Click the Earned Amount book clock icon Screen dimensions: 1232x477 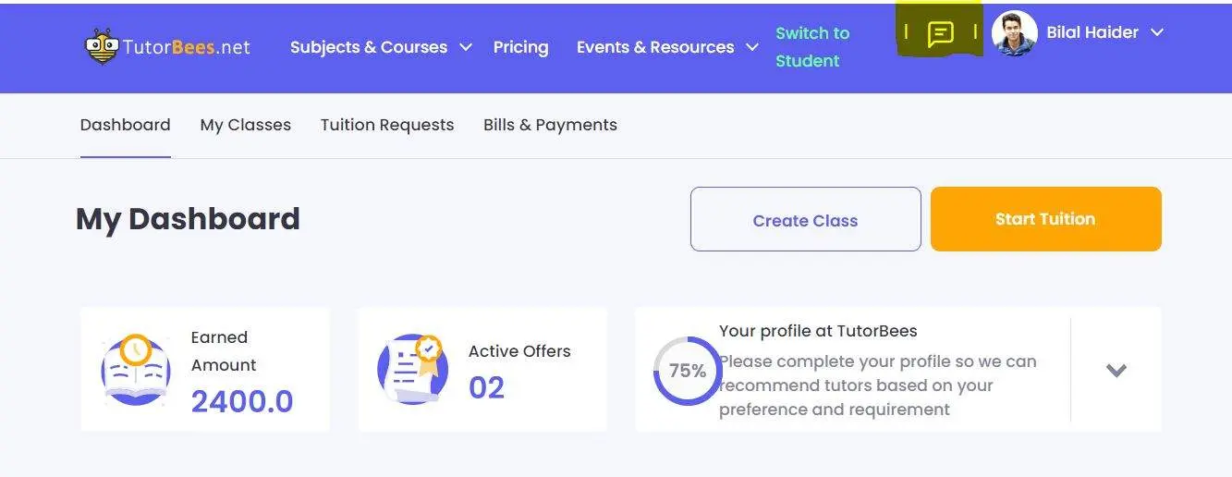pos(135,370)
